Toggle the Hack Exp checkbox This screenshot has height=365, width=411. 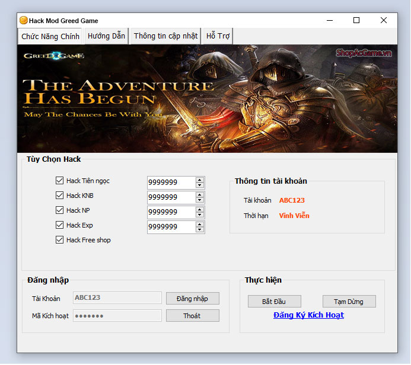point(59,225)
